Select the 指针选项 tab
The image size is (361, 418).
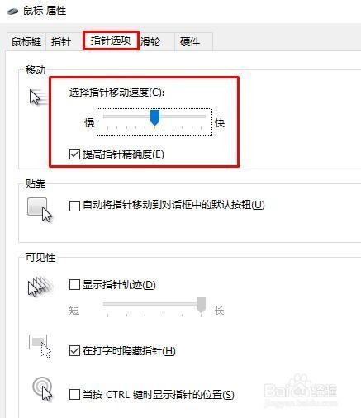point(111,40)
